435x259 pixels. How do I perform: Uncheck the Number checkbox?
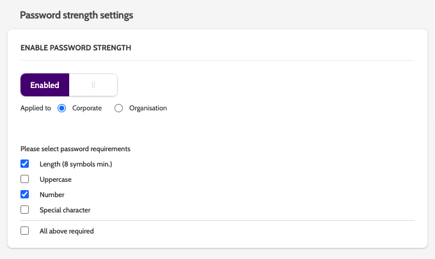coord(25,195)
